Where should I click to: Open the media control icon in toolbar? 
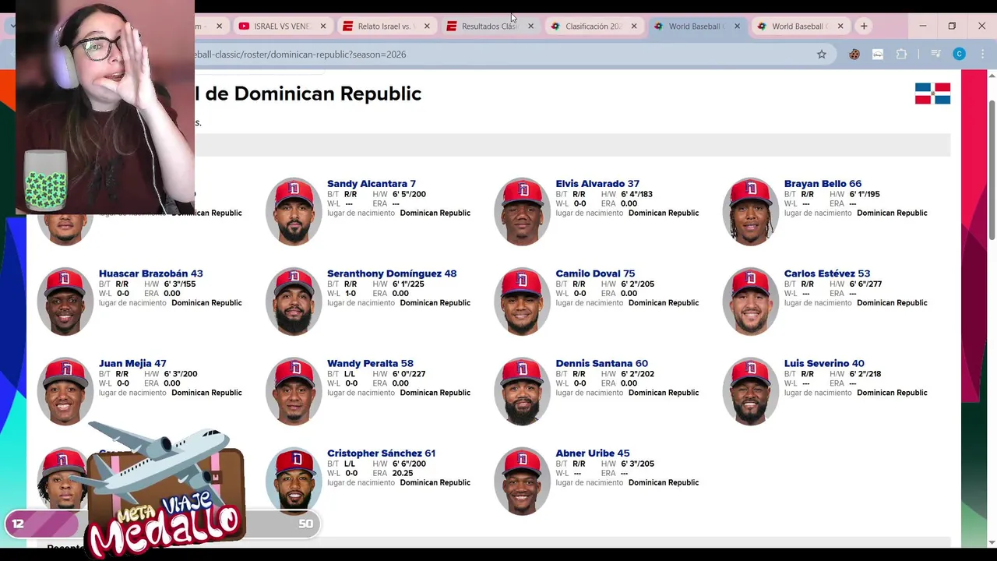(x=935, y=54)
